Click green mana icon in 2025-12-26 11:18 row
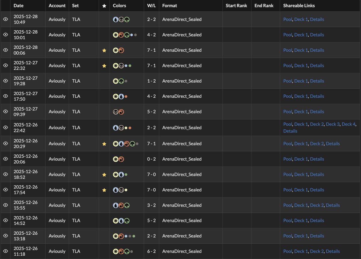Screen dimensions: 361x259 [127, 251]
